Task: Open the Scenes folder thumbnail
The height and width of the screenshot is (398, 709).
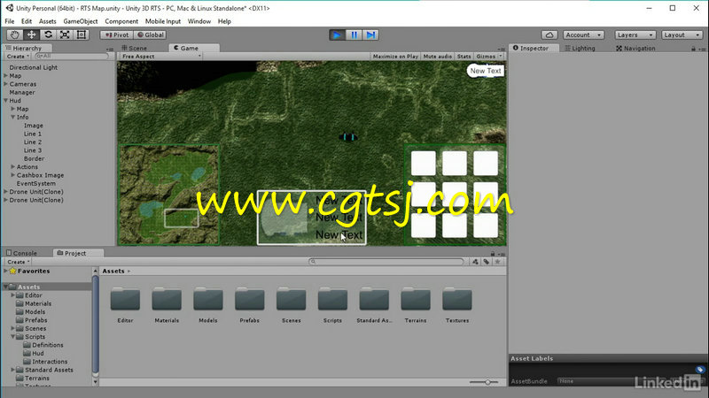Action: tap(292, 299)
